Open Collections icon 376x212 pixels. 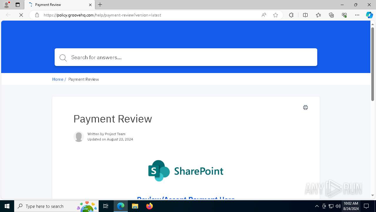pyautogui.click(x=331, y=15)
